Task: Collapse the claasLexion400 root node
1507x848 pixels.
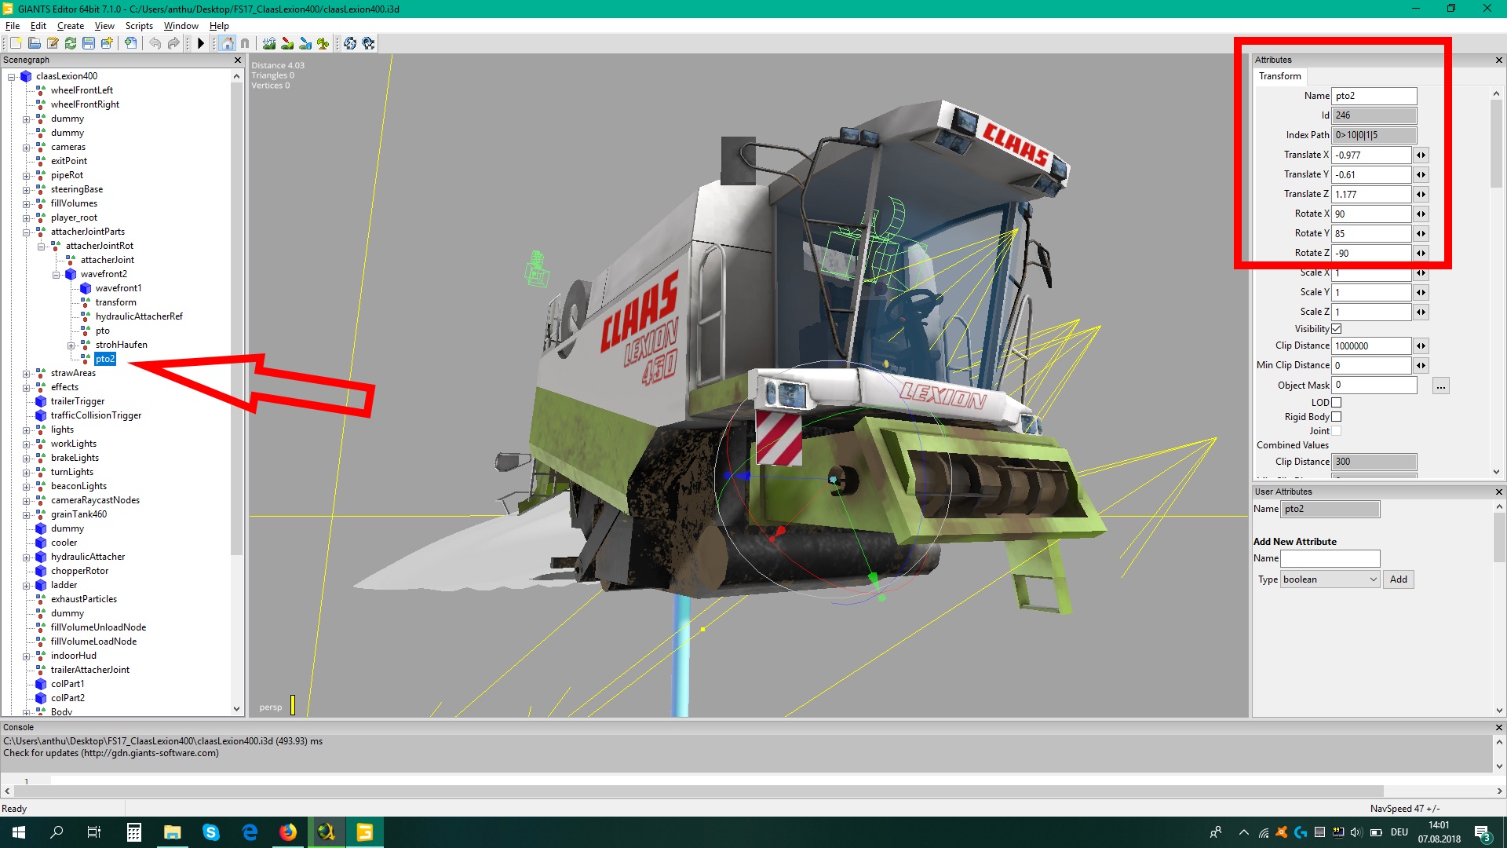Action: tap(12, 77)
